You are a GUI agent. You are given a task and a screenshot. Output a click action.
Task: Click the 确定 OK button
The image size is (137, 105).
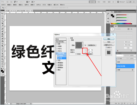tap(109, 39)
